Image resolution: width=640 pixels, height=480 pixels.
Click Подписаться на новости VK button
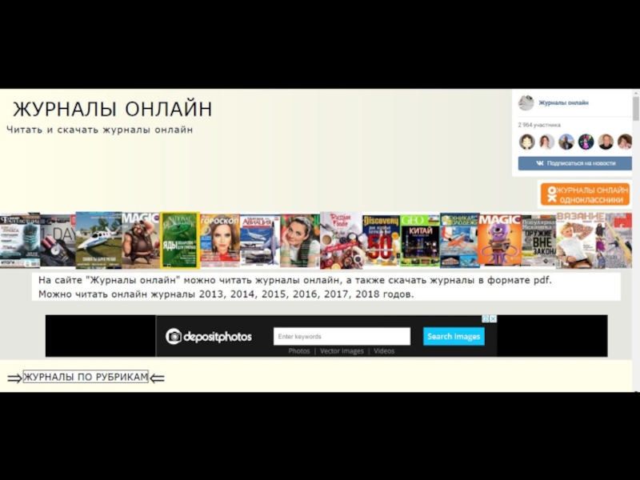click(x=575, y=163)
